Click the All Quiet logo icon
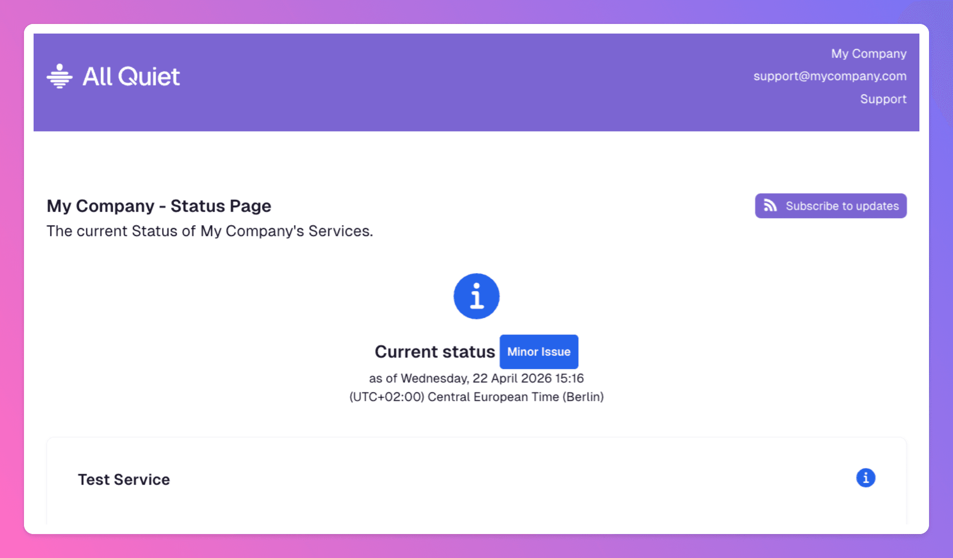The image size is (953, 558). coord(60,76)
